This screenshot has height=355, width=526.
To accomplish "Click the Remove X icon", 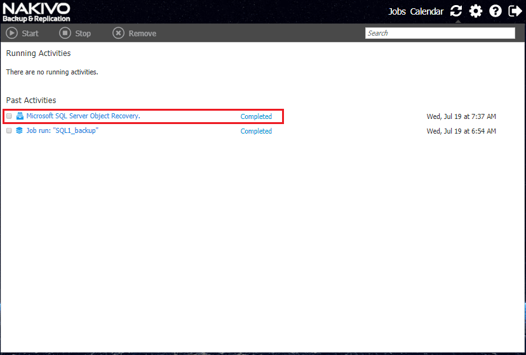I will pyautogui.click(x=118, y=33).
